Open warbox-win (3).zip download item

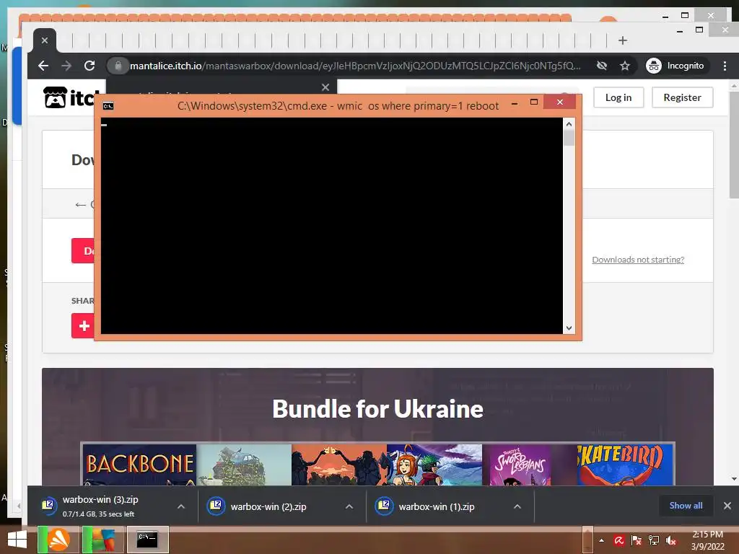click(x=100, y=506)
